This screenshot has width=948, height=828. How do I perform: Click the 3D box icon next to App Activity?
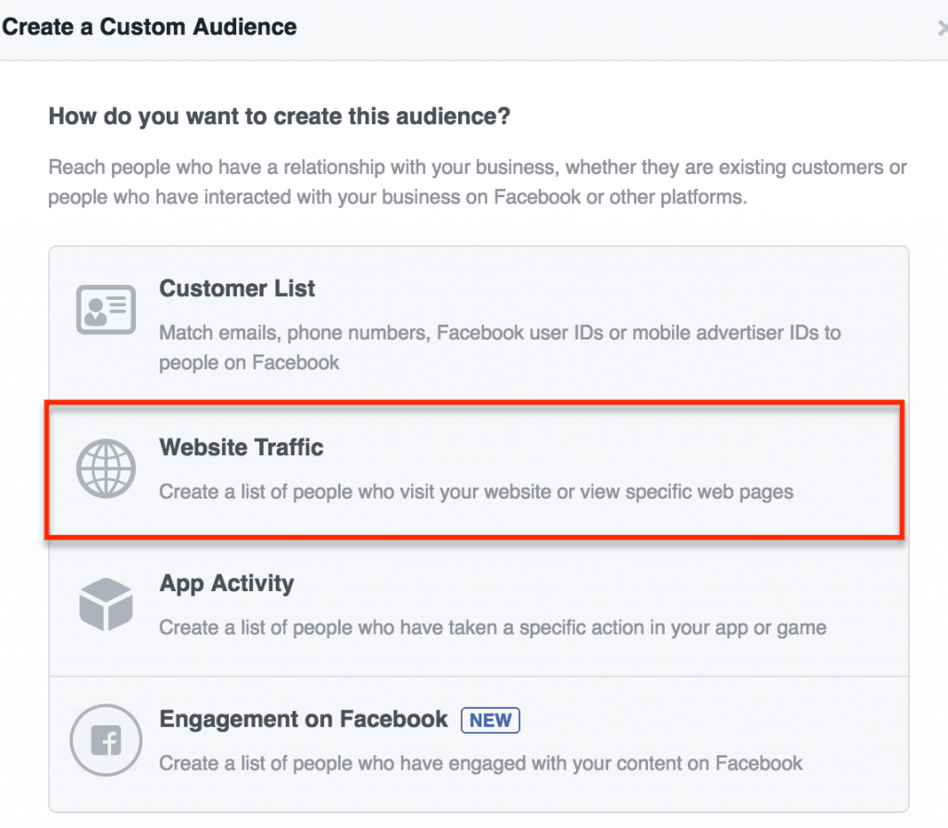pyautogui.click(x=106, y=604)
